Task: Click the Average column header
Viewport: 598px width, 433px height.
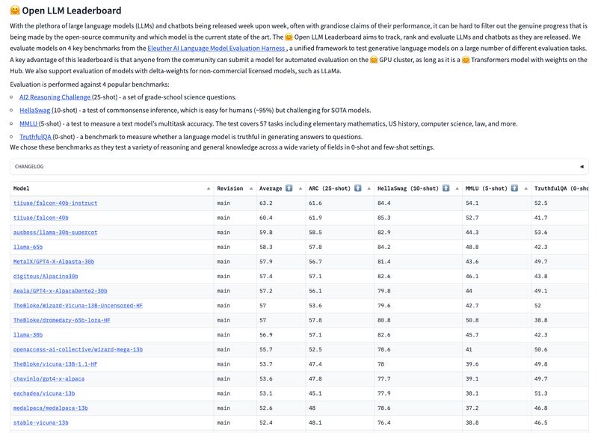Action: [271, 188]
